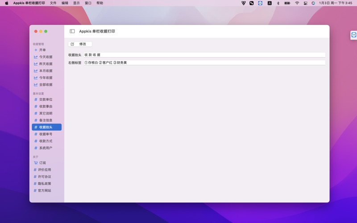This screenshot has height=223, width=357.
Task: Click hash icon next to 收据单号
Action: pos(36,134)
